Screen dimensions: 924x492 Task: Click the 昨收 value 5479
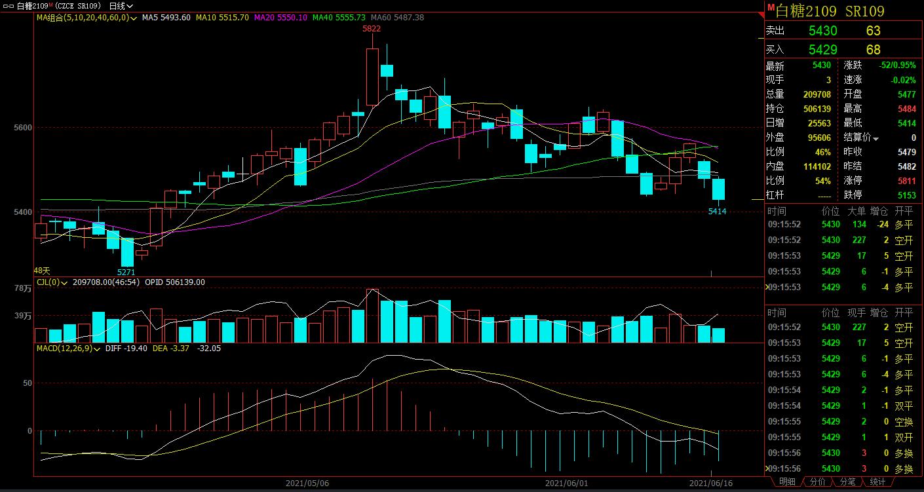click(x=907, y=152)
